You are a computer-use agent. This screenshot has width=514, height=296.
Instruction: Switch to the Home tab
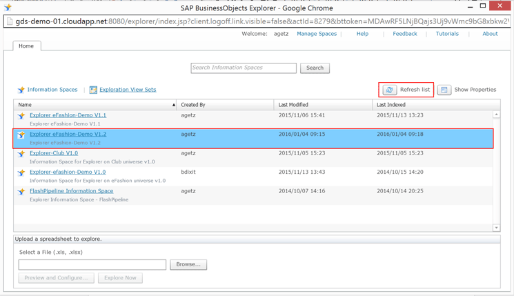pos(26,46)
